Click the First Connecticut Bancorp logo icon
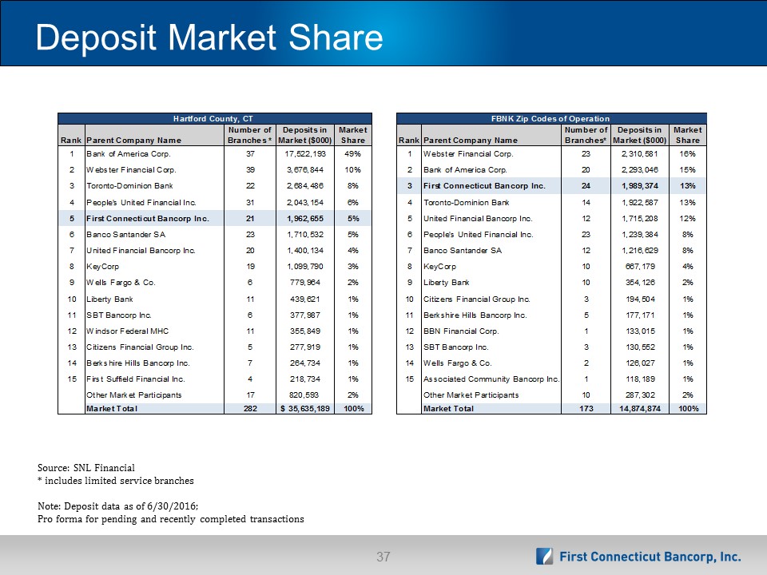 [544, 556]
